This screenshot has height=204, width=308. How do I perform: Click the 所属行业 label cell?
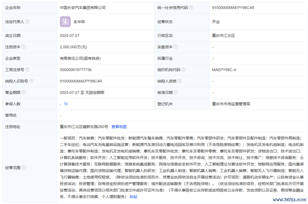182,58
